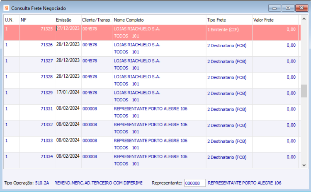
Task: Minimize the Consulta Frete Negociado window
Action: 275,8
